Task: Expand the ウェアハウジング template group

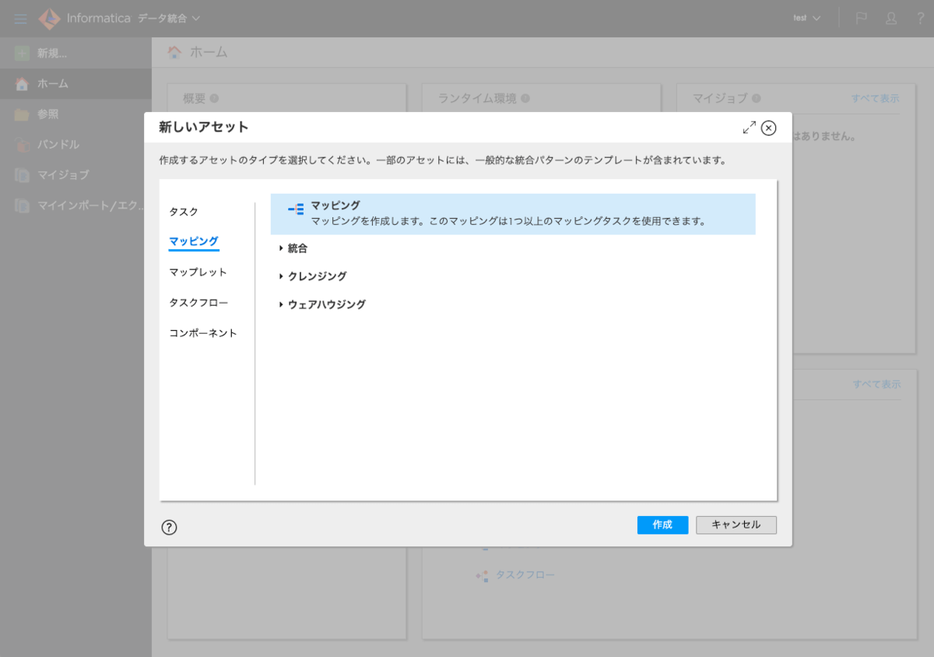Action: point(281,304)
